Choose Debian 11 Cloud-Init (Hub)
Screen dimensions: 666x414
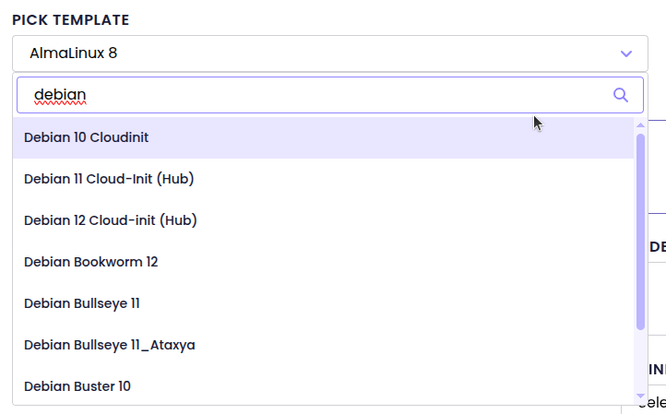[109, 179]
